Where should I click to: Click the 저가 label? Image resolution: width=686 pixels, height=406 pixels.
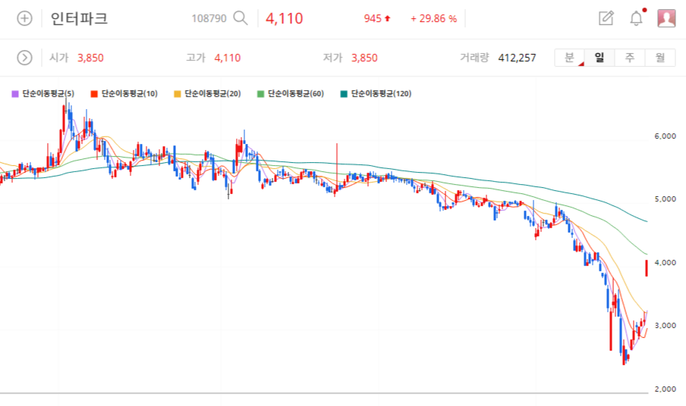pyautogui.click(x=332, y=58)
